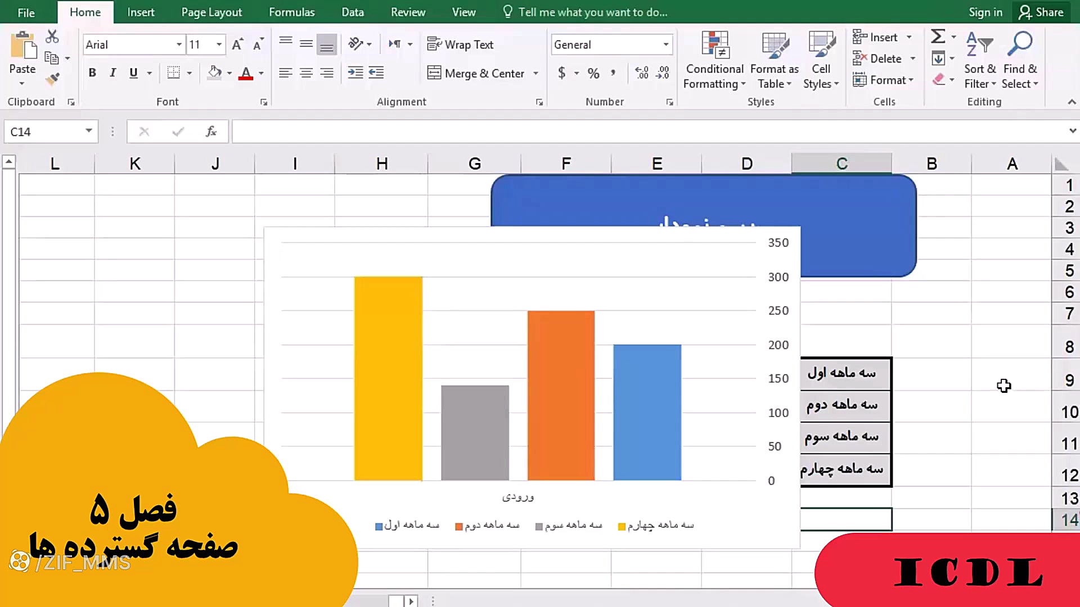Switch to the Data tab

pyautogui.click(x=353, y=12)
